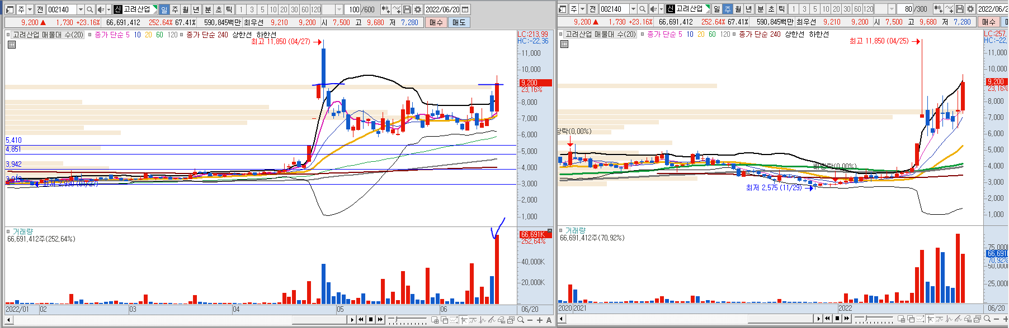The image size is (1009, 328).
Task: Click the rewind button in left chart bottom bar
Action: click(361, 320)
